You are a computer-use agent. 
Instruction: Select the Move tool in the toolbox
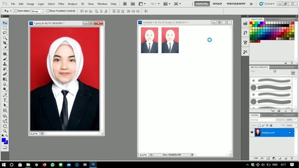tap(5, 23)
